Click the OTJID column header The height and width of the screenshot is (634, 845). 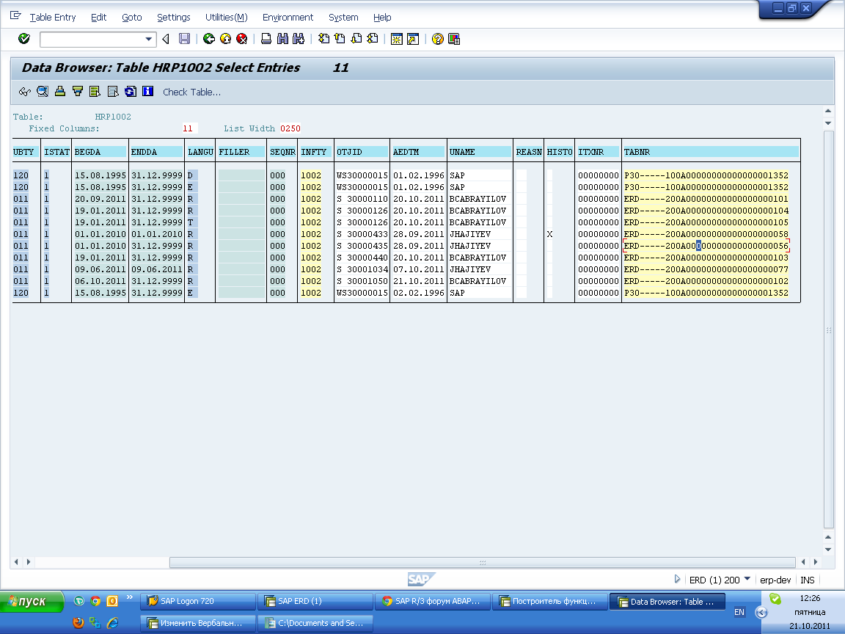[362, 152]
